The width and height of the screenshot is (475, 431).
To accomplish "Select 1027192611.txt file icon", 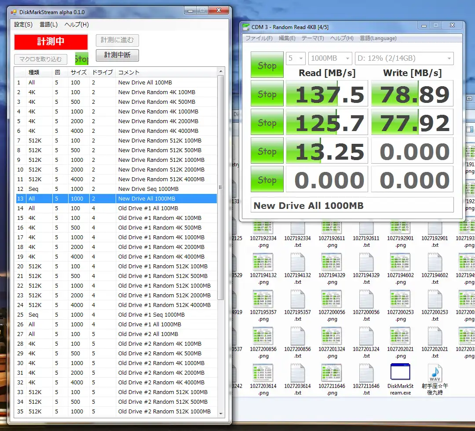I will [x=366, y=228].
